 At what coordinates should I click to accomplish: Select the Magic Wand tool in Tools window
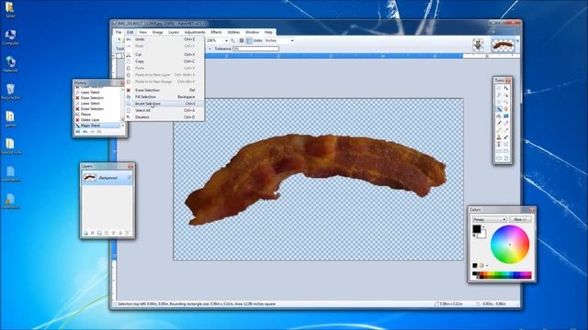tap(499, 108)
